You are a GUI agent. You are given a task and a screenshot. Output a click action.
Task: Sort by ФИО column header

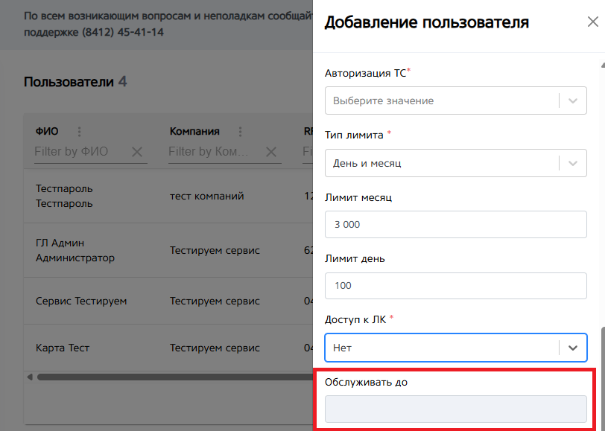[47, 132]
